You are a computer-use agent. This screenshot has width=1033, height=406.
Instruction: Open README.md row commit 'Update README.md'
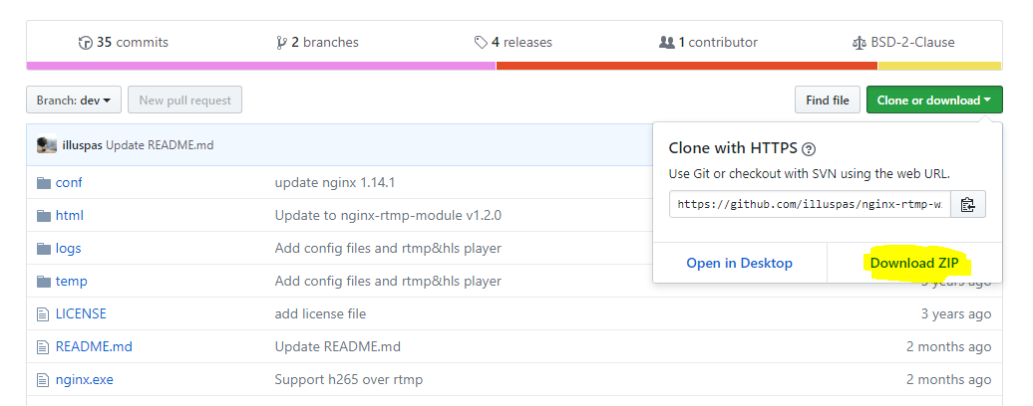337,347
